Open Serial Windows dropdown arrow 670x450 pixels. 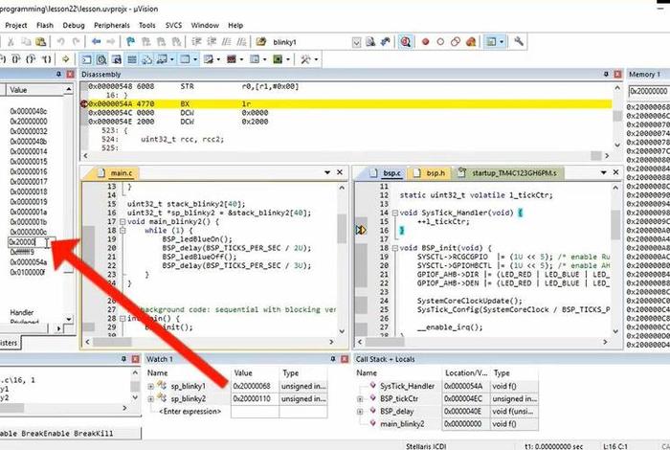(218, 59)
